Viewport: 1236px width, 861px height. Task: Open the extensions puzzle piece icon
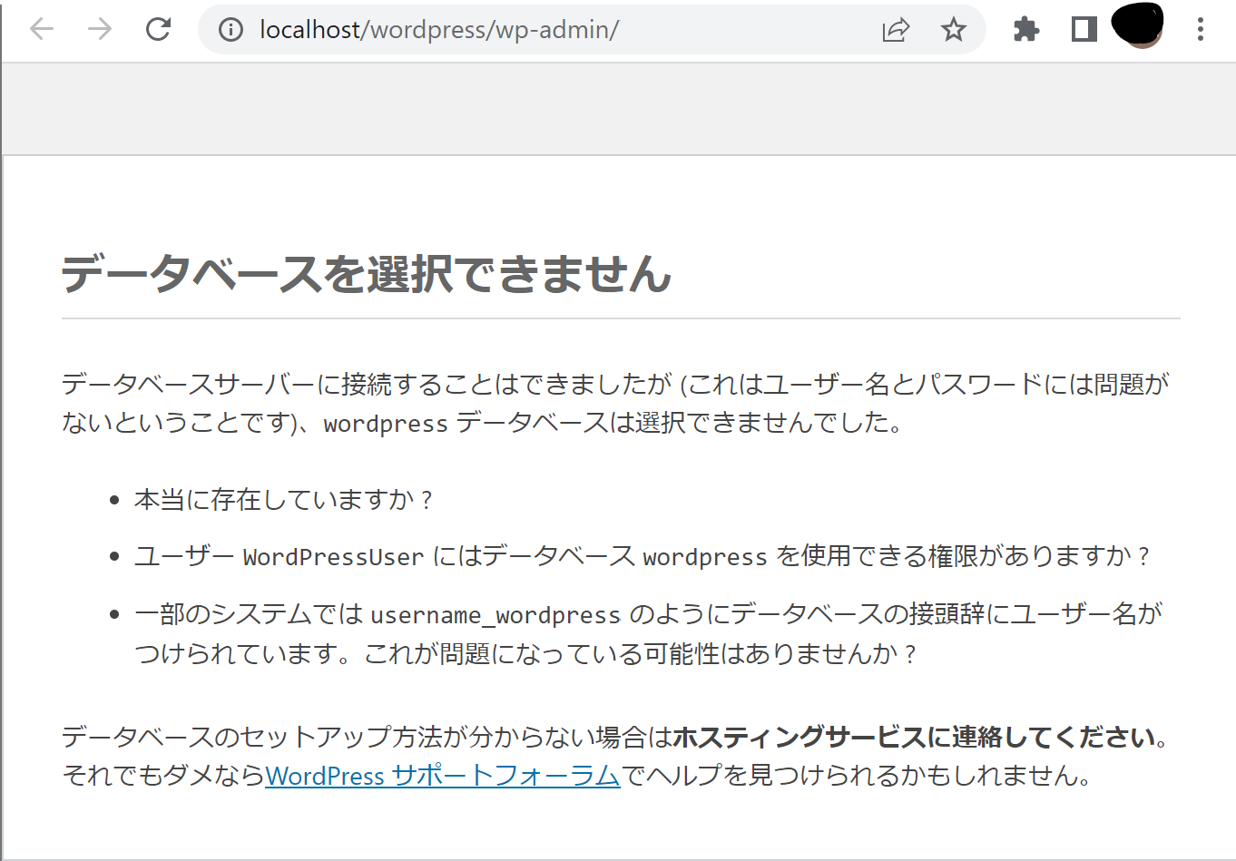[1025, 29]
